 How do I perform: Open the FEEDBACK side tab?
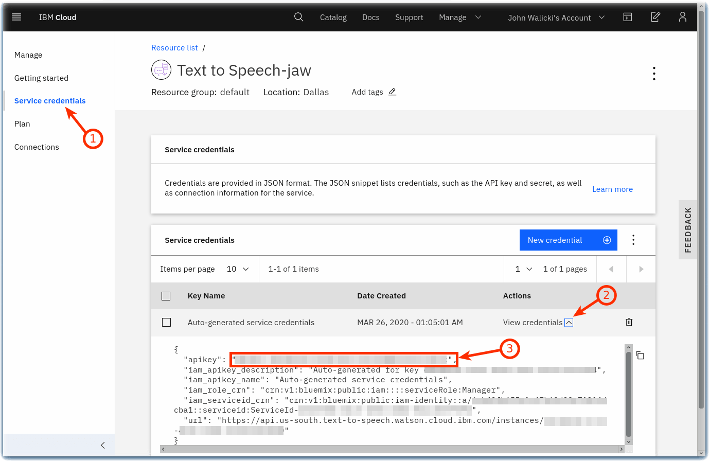[688, 230]
